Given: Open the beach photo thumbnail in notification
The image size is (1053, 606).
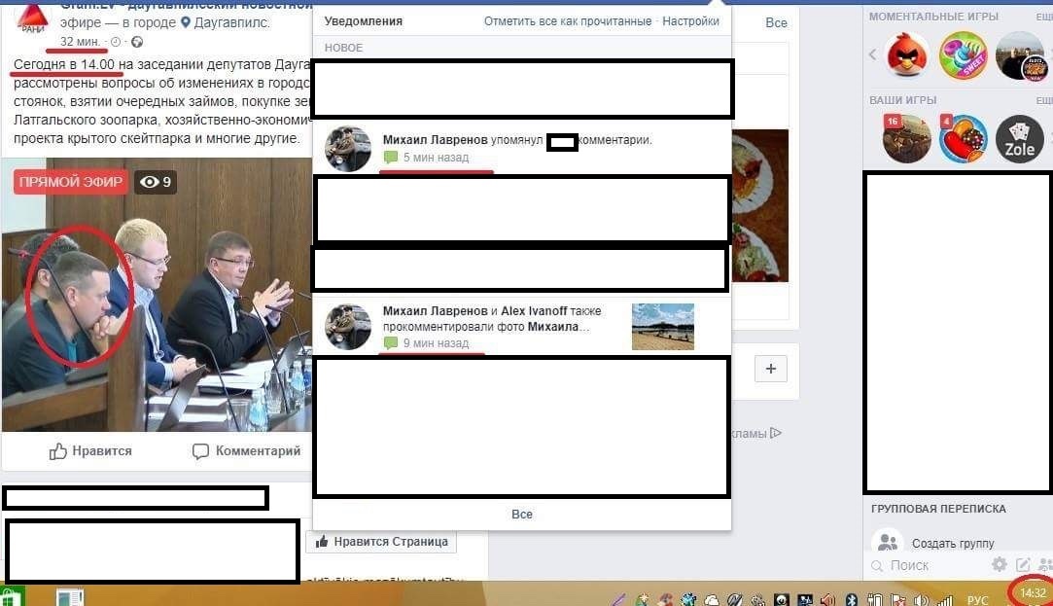Looking at the screenshot, I should click(662, 327).
